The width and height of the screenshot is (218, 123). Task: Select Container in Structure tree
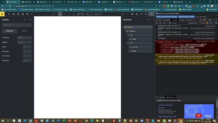click(x=139, y=31)
